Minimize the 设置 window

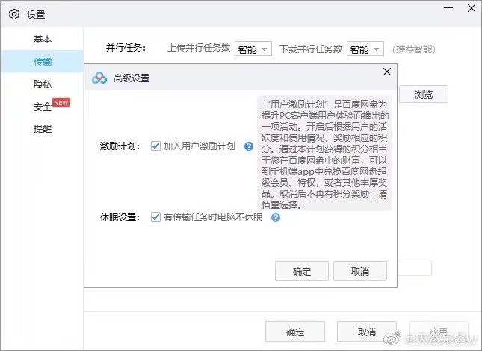pyautogui.click(x=448, y=8)
